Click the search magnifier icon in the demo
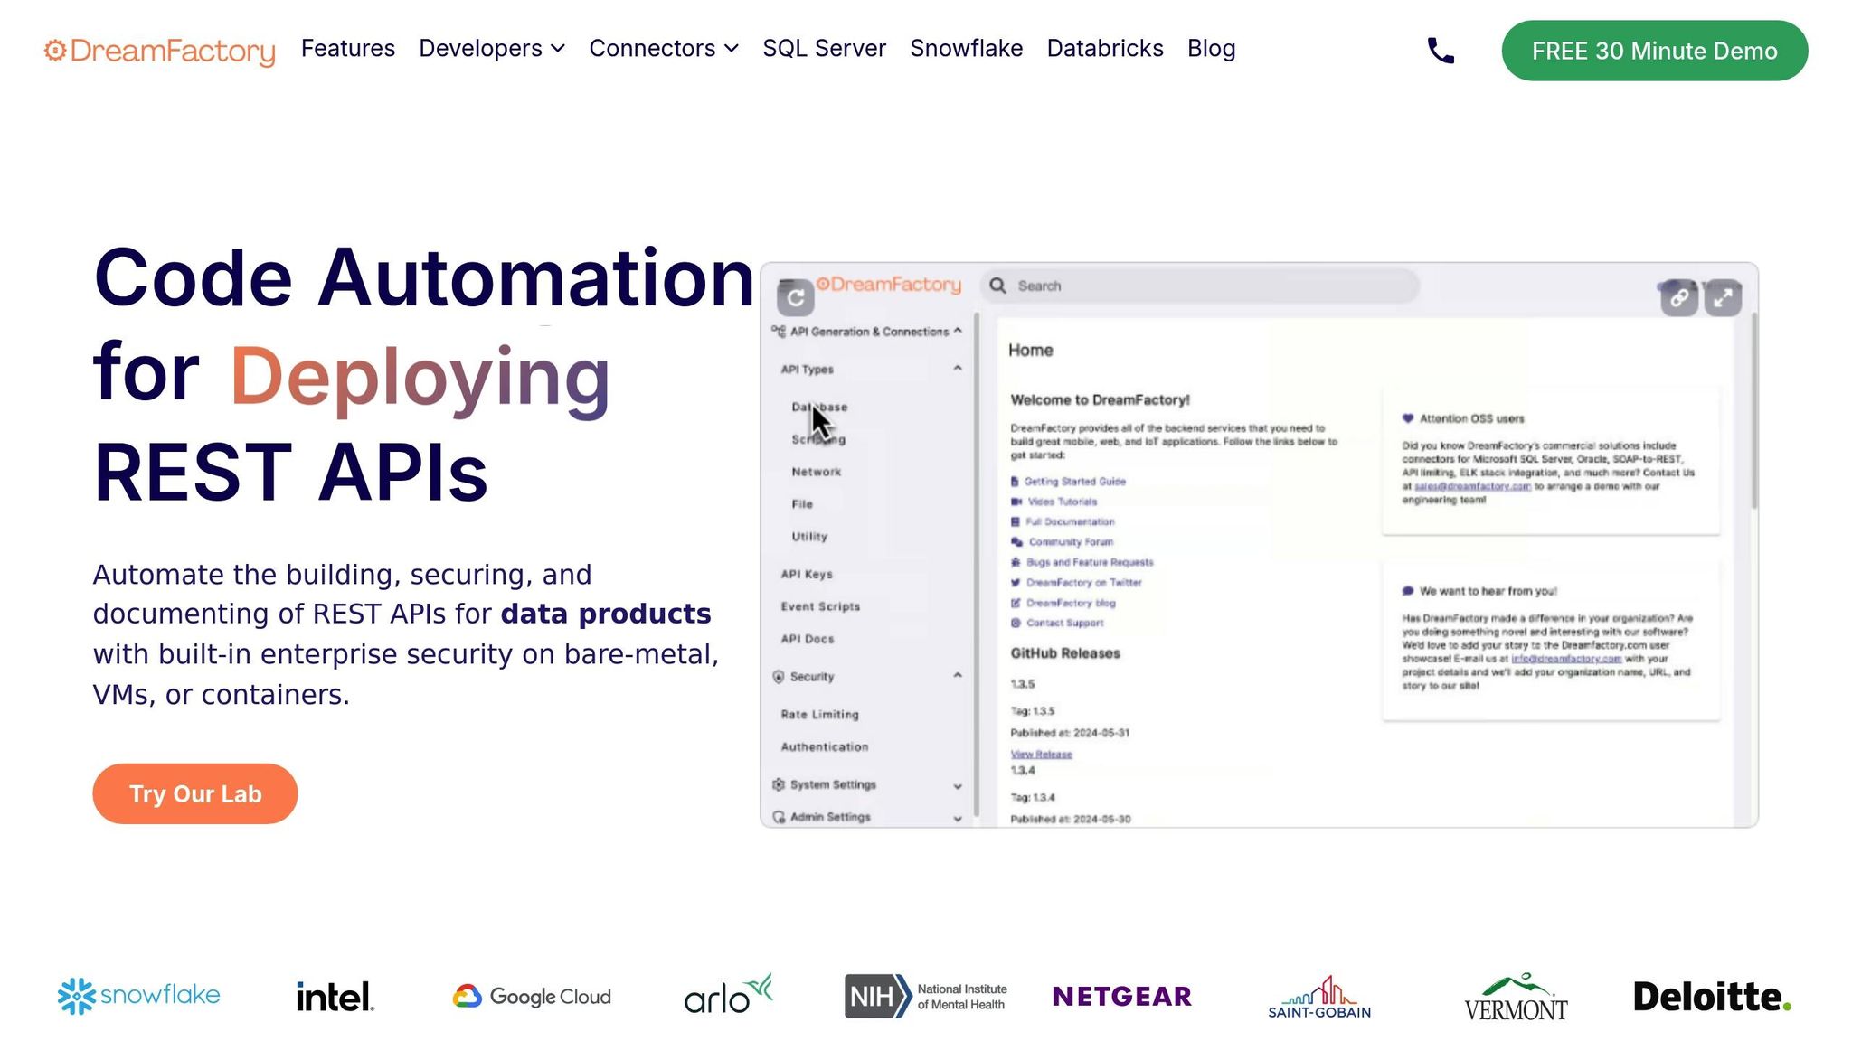The height and width of the screenshot is (1041, 1852). 997,286
